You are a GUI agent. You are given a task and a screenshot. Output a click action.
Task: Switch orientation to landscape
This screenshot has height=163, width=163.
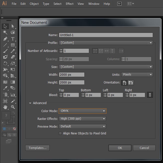pos(131,83)
